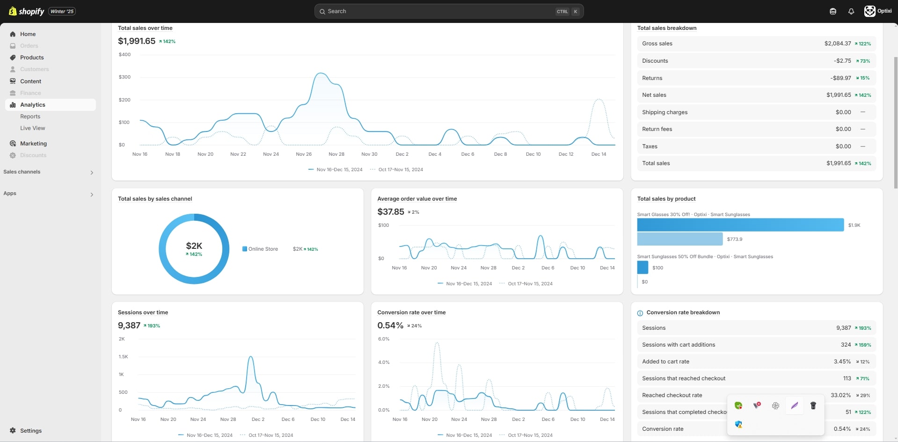The image size is (898, 442).
Task: Expand the Apps section
Action: (92, 194)
